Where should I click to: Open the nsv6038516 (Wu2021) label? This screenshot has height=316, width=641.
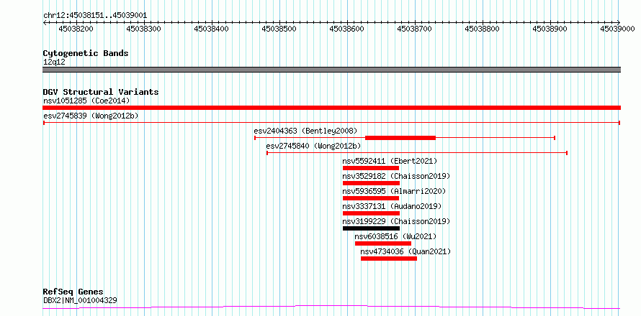395,236
